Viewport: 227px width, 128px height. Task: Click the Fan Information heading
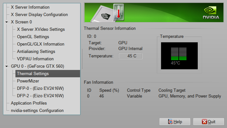click(98, 82)
